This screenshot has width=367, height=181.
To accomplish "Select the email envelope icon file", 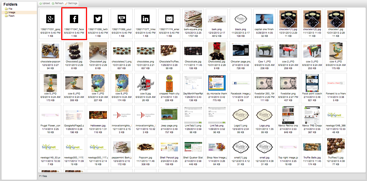I will [x=169, y=24].
